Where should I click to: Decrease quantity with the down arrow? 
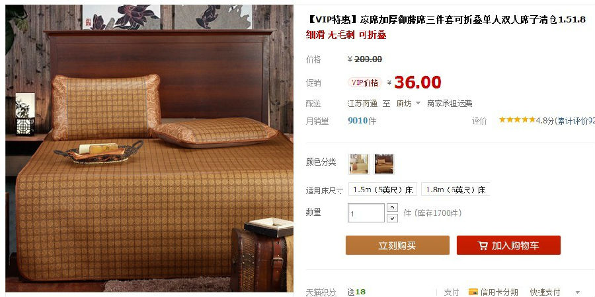click(x=392, y=218)
